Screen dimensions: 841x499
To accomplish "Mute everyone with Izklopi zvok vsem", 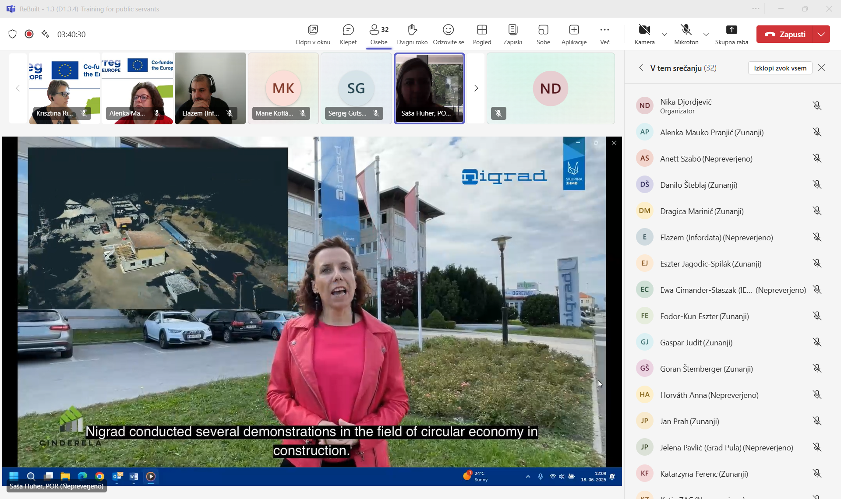I will 780,68.
